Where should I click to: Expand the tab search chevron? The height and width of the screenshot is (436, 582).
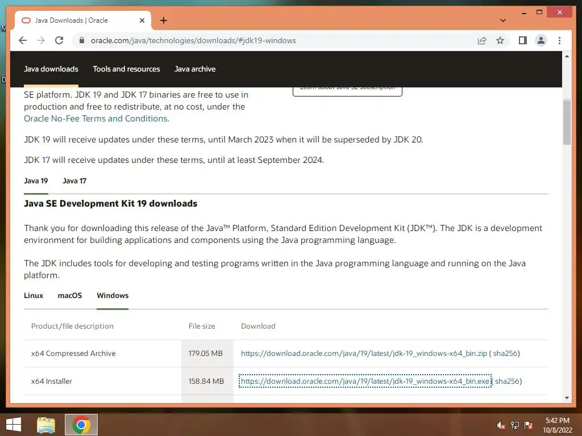(x=503, y=20)
